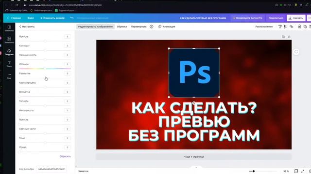Select Редактировать изображение tab
Image resolution: width=311 pixels, height=174 pixels.
[95, 27]
